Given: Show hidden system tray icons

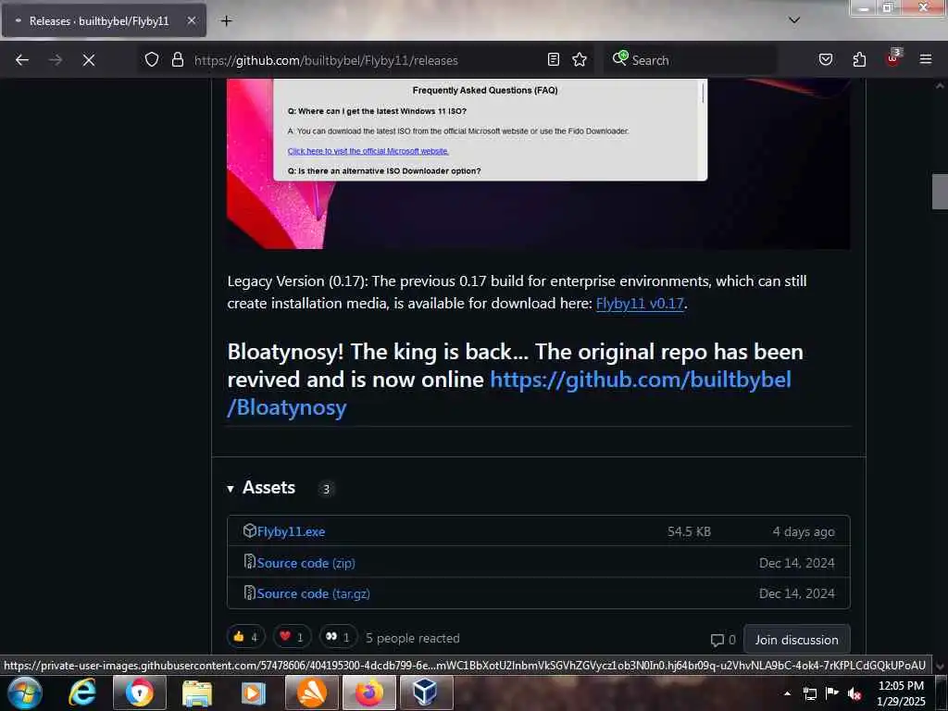Looking at the screenshot, I should [x=787, y=693].
